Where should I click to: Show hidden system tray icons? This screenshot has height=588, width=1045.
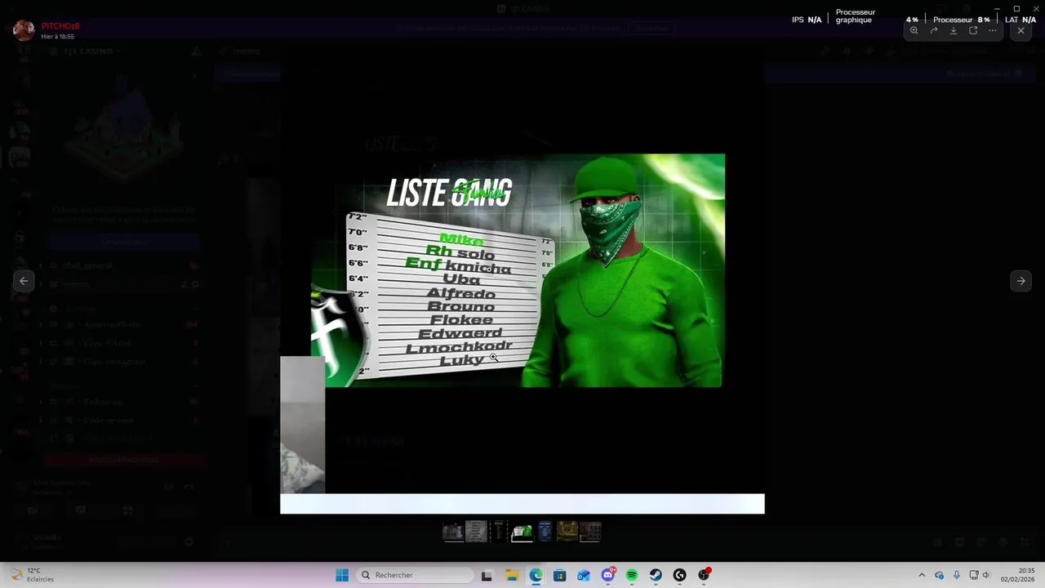click(922, 575)
